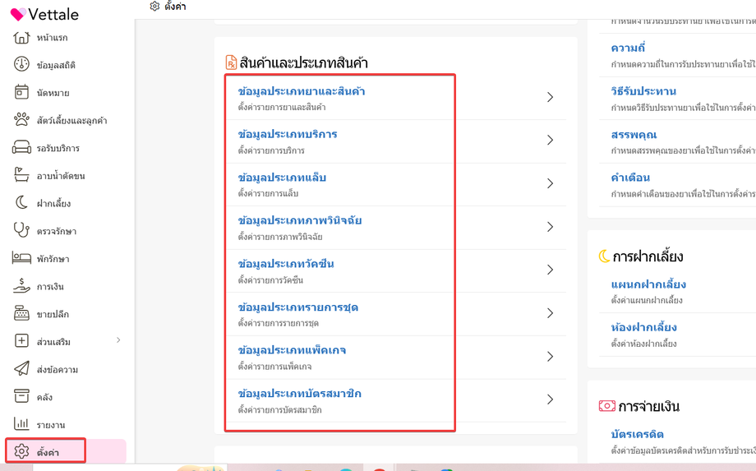Open the หน้าแรก home icon
Image resolution: width=756 pixels, height=471 pixels.
(x=21, y=37)
